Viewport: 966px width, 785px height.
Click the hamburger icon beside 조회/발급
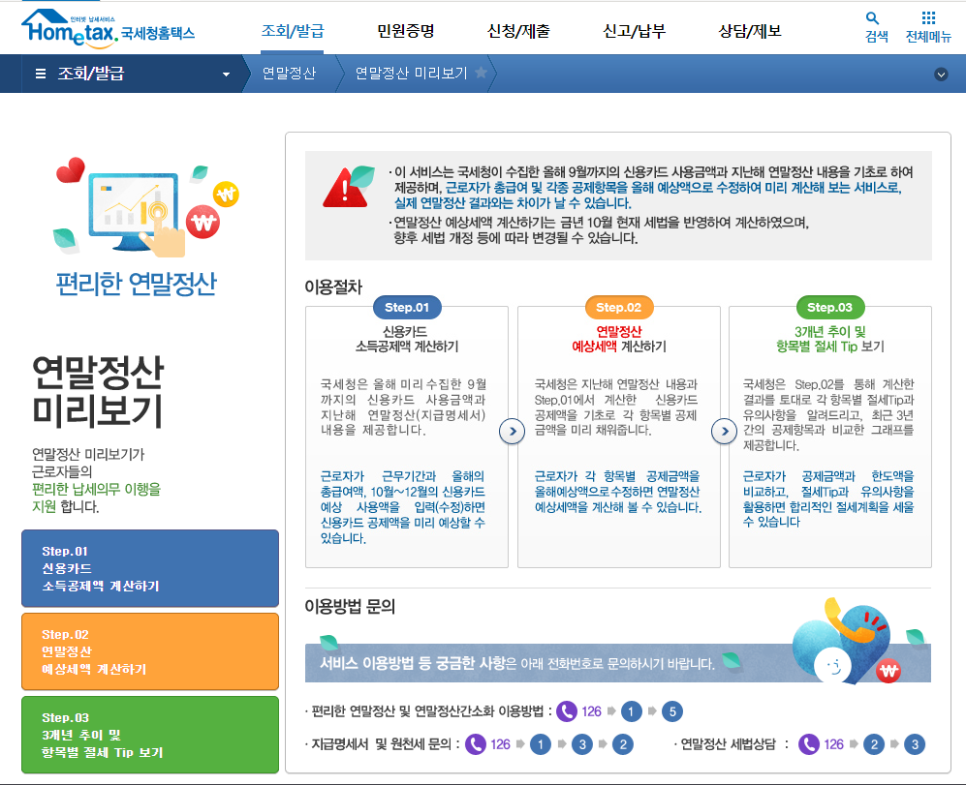pyautogui.click(x=41, y=74)
